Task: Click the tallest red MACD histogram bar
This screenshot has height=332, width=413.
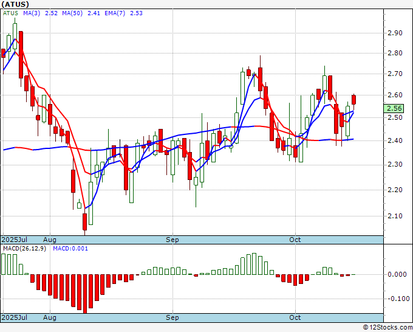Action: (x=85, y=294)
